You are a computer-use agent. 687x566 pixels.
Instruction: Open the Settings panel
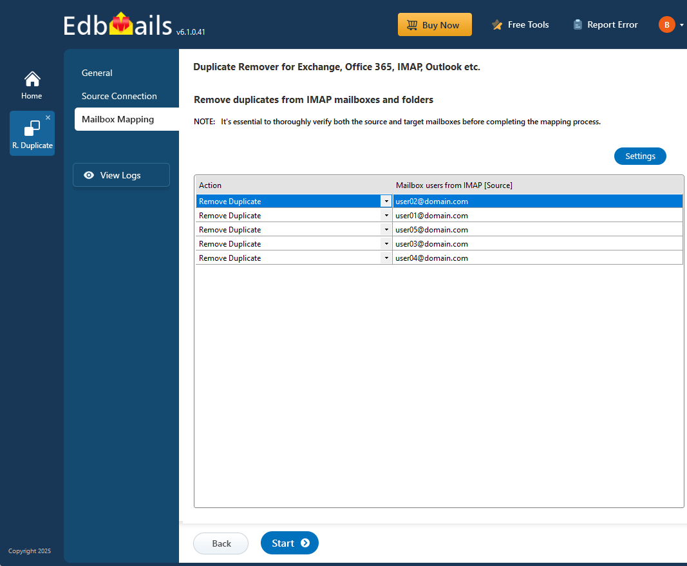(639, 156)
